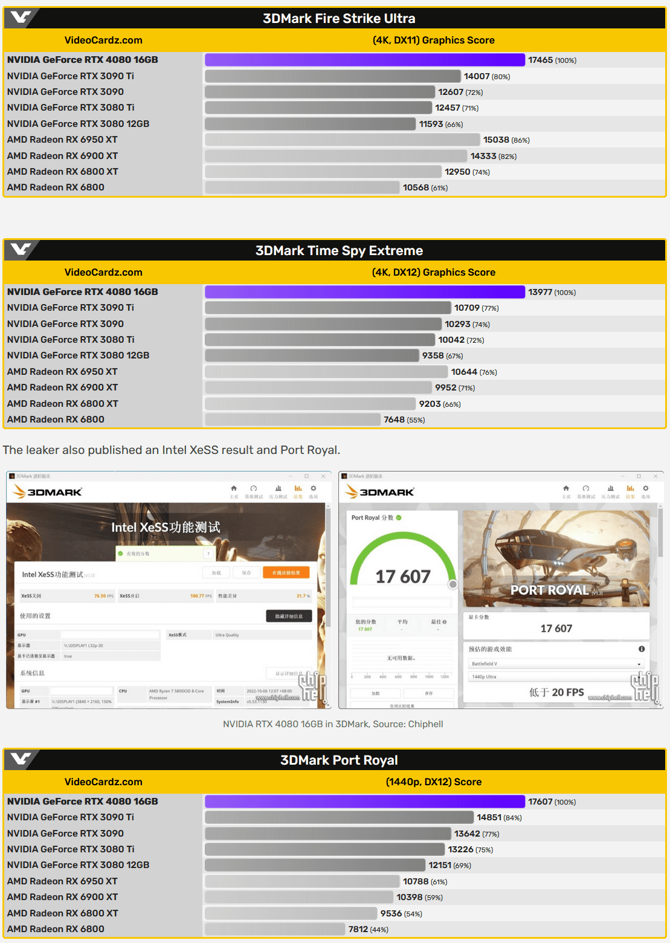670x943 pixels.
Task: Click the orange 在线比较结果 button
Action: tap(286, 572)
